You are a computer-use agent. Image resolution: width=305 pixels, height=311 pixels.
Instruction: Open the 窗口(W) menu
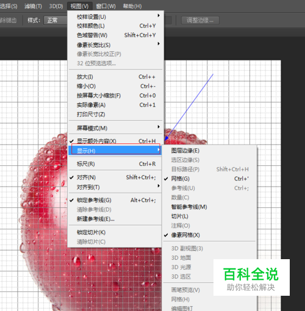coord(106,6)
